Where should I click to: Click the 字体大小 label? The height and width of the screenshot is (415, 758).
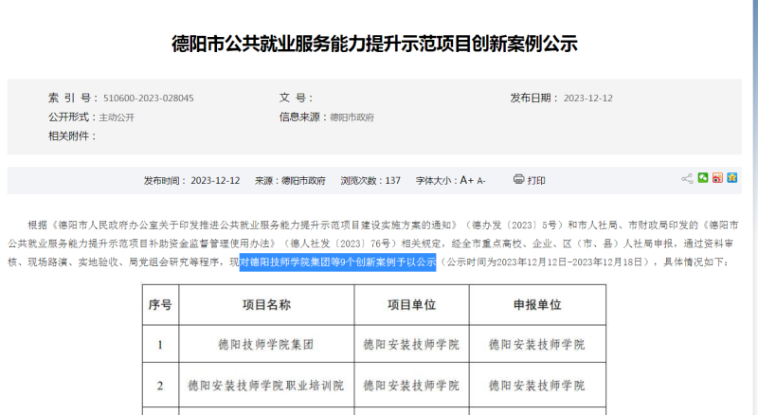point(437,181)
